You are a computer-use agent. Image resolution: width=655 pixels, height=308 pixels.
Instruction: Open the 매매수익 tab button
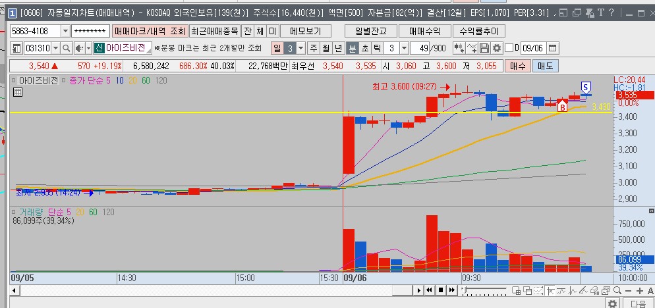tap(424, 32)
